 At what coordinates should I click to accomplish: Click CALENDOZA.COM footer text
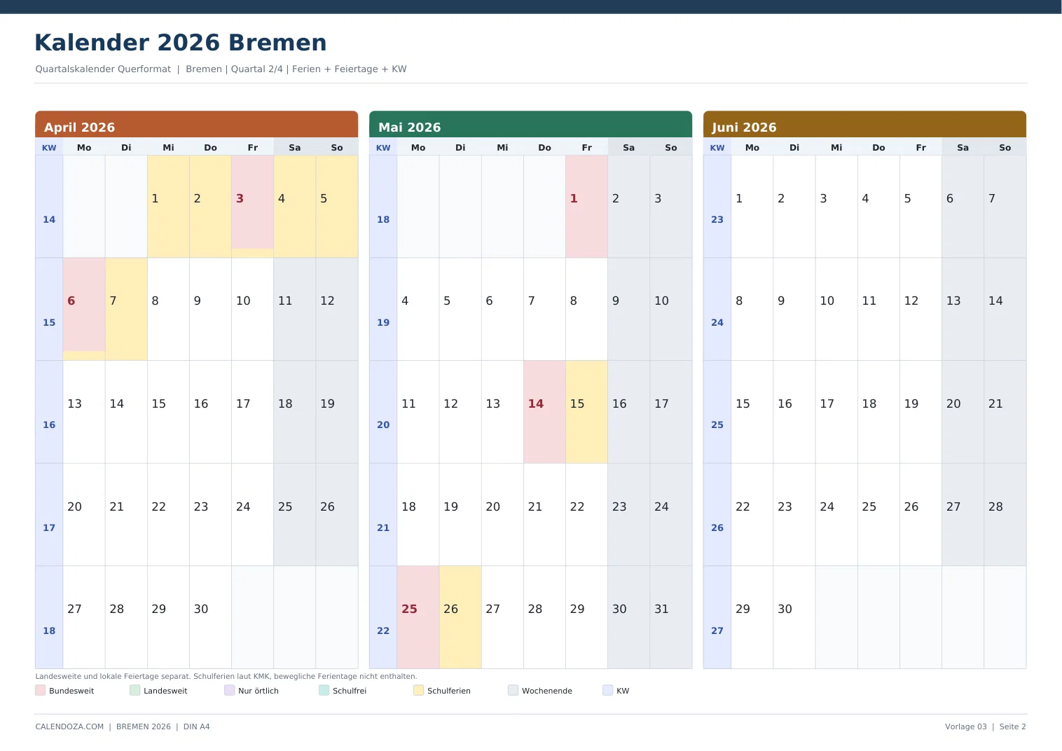(x=69, y=726)
